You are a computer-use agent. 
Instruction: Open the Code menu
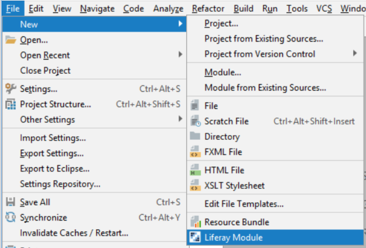(134, 9)
